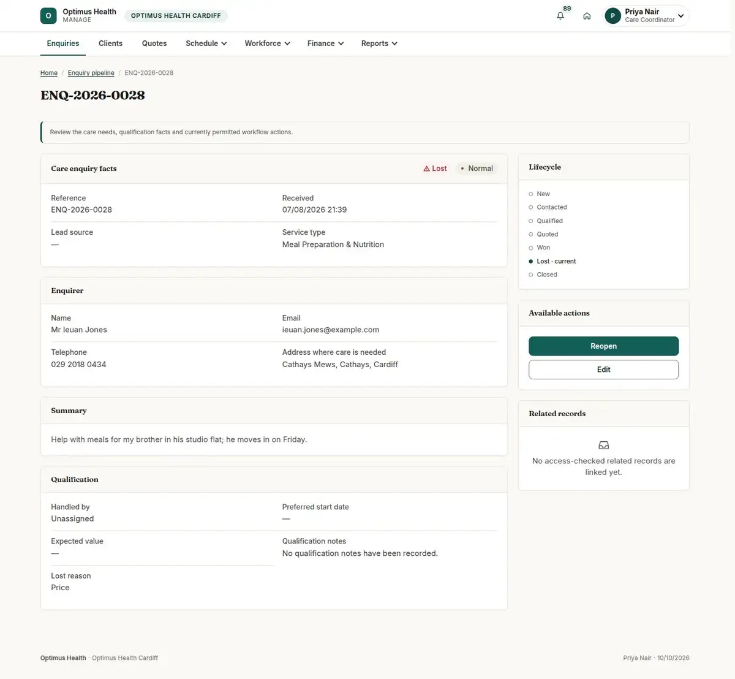Click the address Cathays Mews, Cathays, Cardiff
Screen dimensions: 735x679
pos(340,364)
